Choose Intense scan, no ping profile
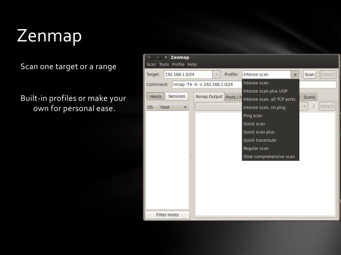341x255 pixels. click(x=270, y=108)
